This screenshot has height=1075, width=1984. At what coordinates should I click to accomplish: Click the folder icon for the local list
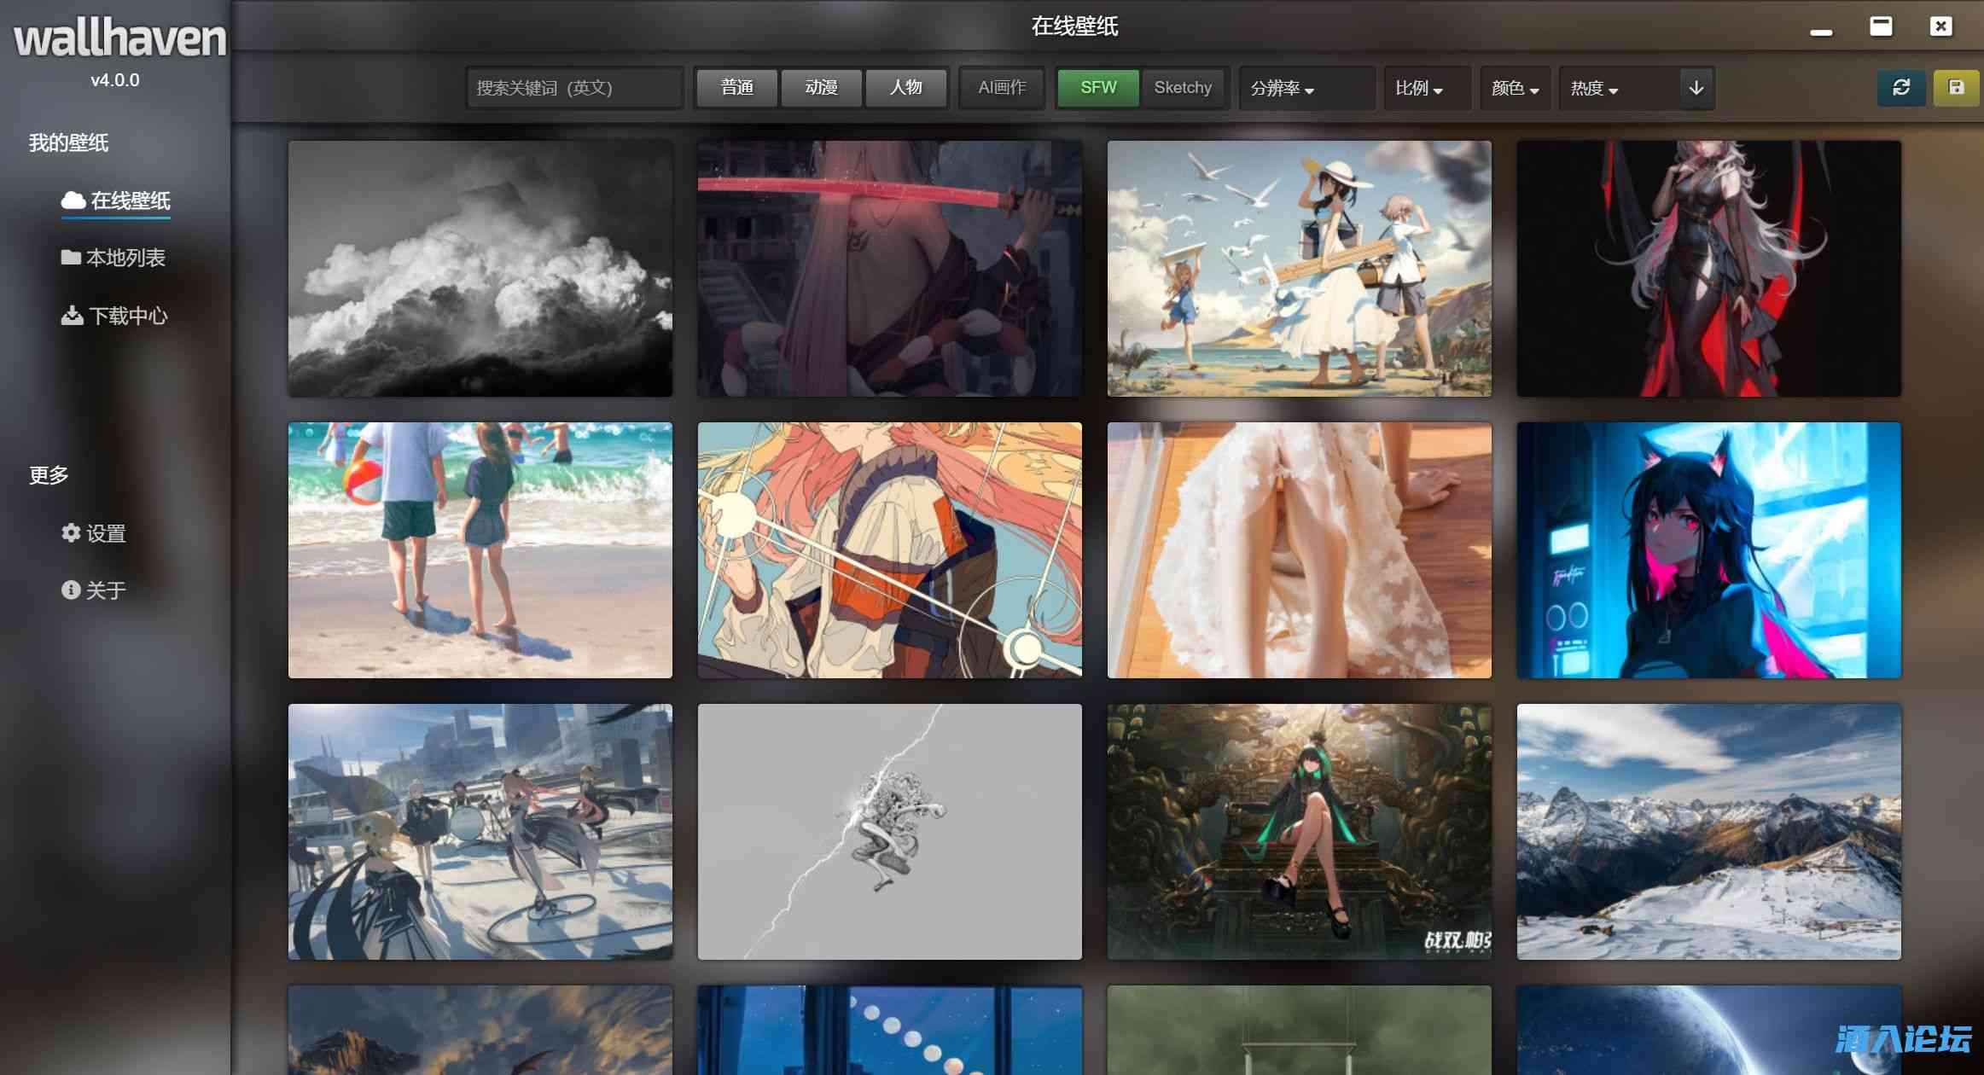(x=71, y=258)
